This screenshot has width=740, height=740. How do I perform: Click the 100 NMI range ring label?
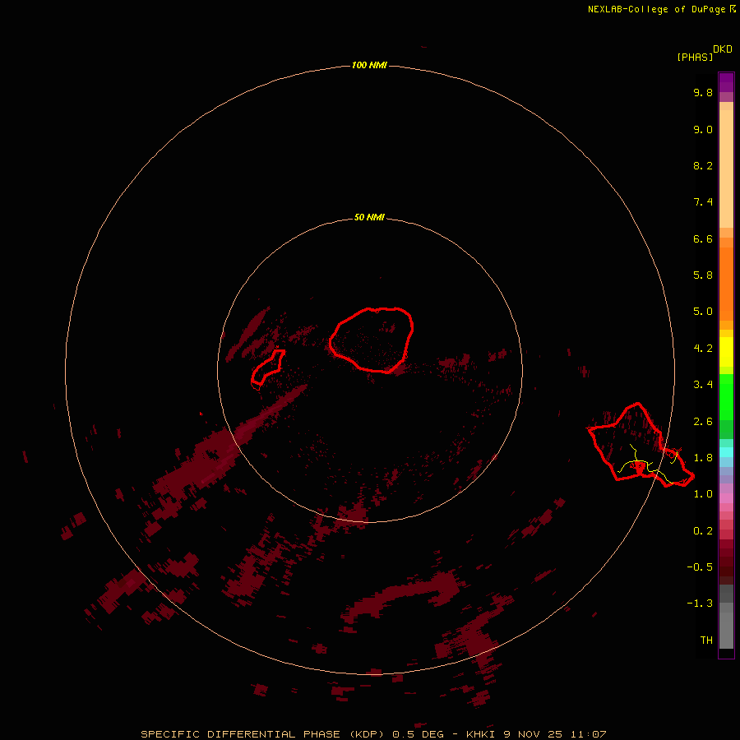369,65
